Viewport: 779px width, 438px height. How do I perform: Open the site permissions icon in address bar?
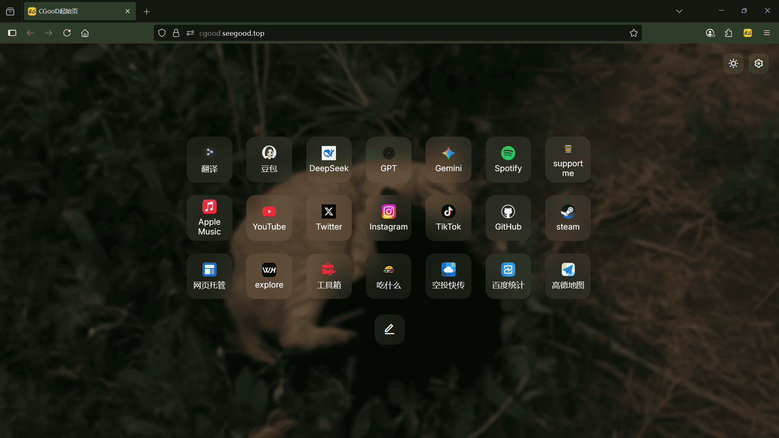point(190,33)
